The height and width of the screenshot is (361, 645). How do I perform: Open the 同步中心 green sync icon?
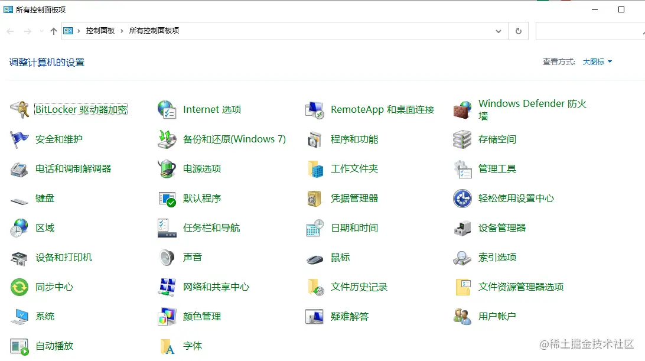click(x=19, y=287)
